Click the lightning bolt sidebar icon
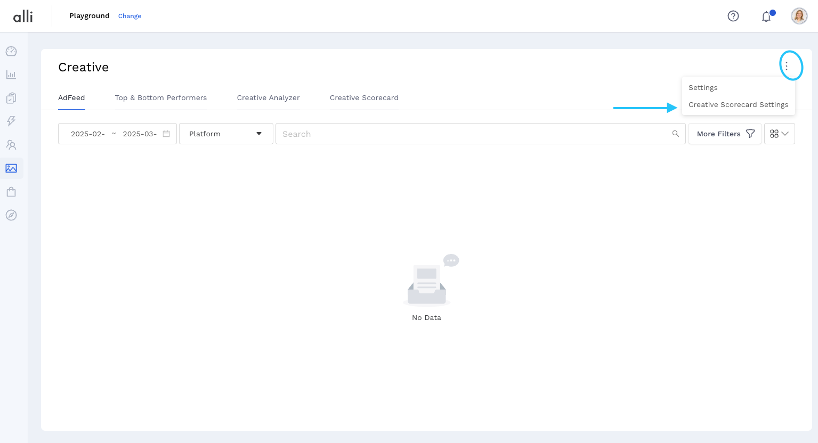 click(x=11, y=121)
